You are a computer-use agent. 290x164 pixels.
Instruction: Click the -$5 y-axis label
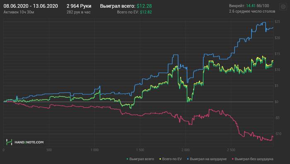277,118
